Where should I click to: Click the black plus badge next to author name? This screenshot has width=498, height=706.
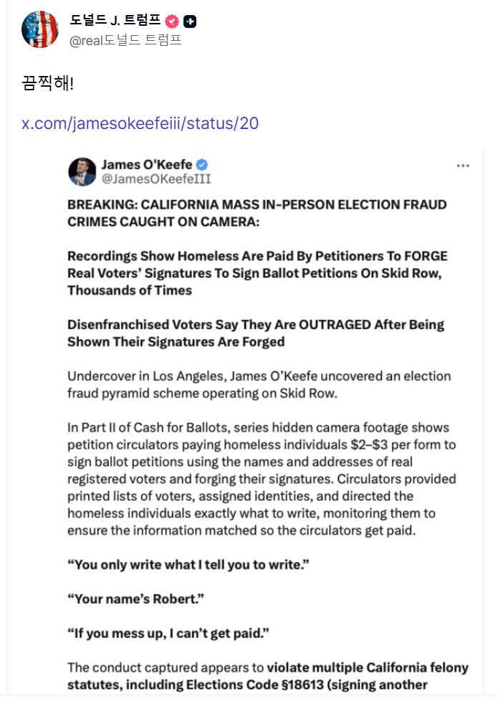(x=190, y=22)
